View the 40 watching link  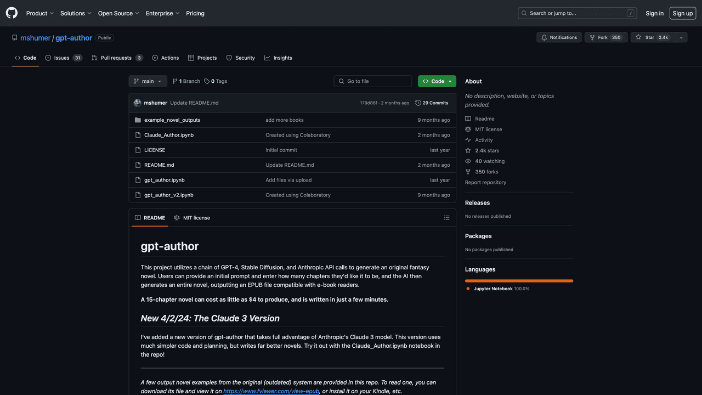[485, 161]
